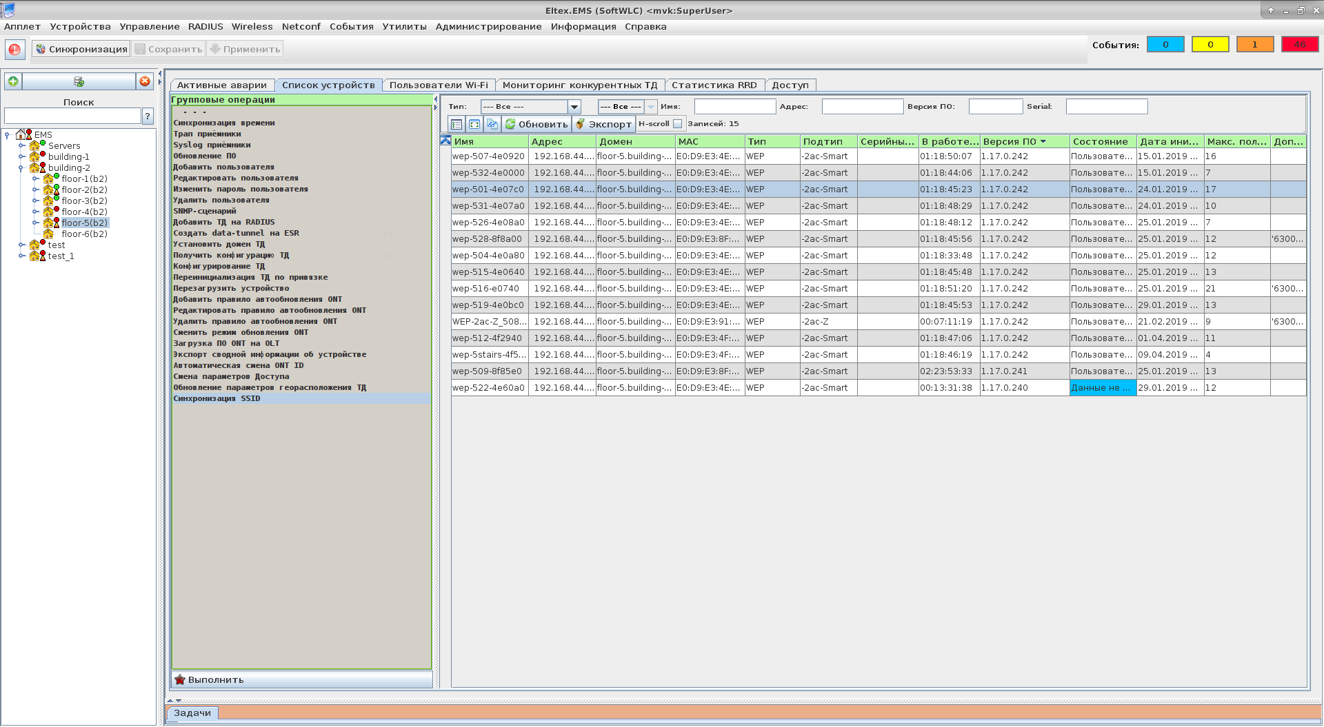Image resolution: width=1324 pixels, height=727 pixels.
Task: Click the green add-object plus icon
Action: click(13, 81)
